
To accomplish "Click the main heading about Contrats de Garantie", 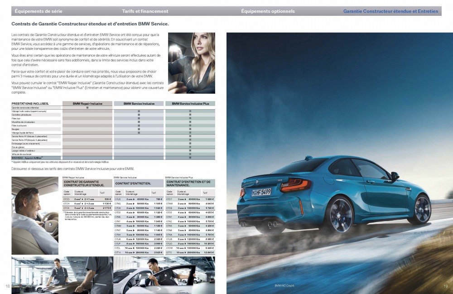I will click(90, 24).
